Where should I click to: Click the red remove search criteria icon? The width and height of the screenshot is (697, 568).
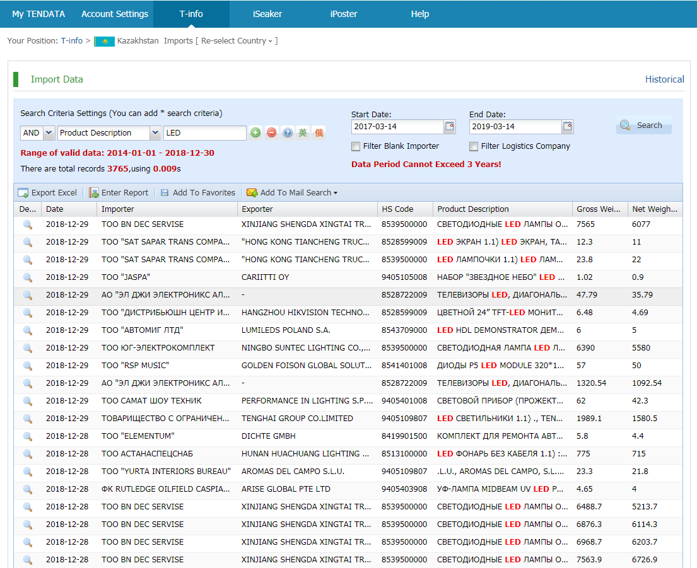(x=271, y=133)
